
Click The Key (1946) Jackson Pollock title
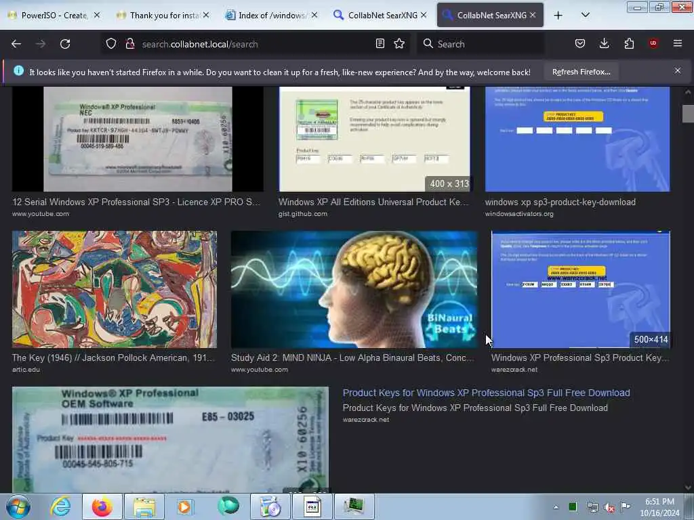coord(113,357)
